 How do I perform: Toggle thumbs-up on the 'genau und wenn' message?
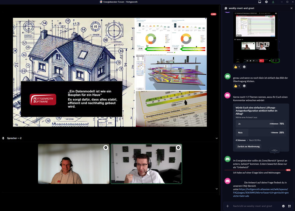pyautogui.click(x=236, y=86)
